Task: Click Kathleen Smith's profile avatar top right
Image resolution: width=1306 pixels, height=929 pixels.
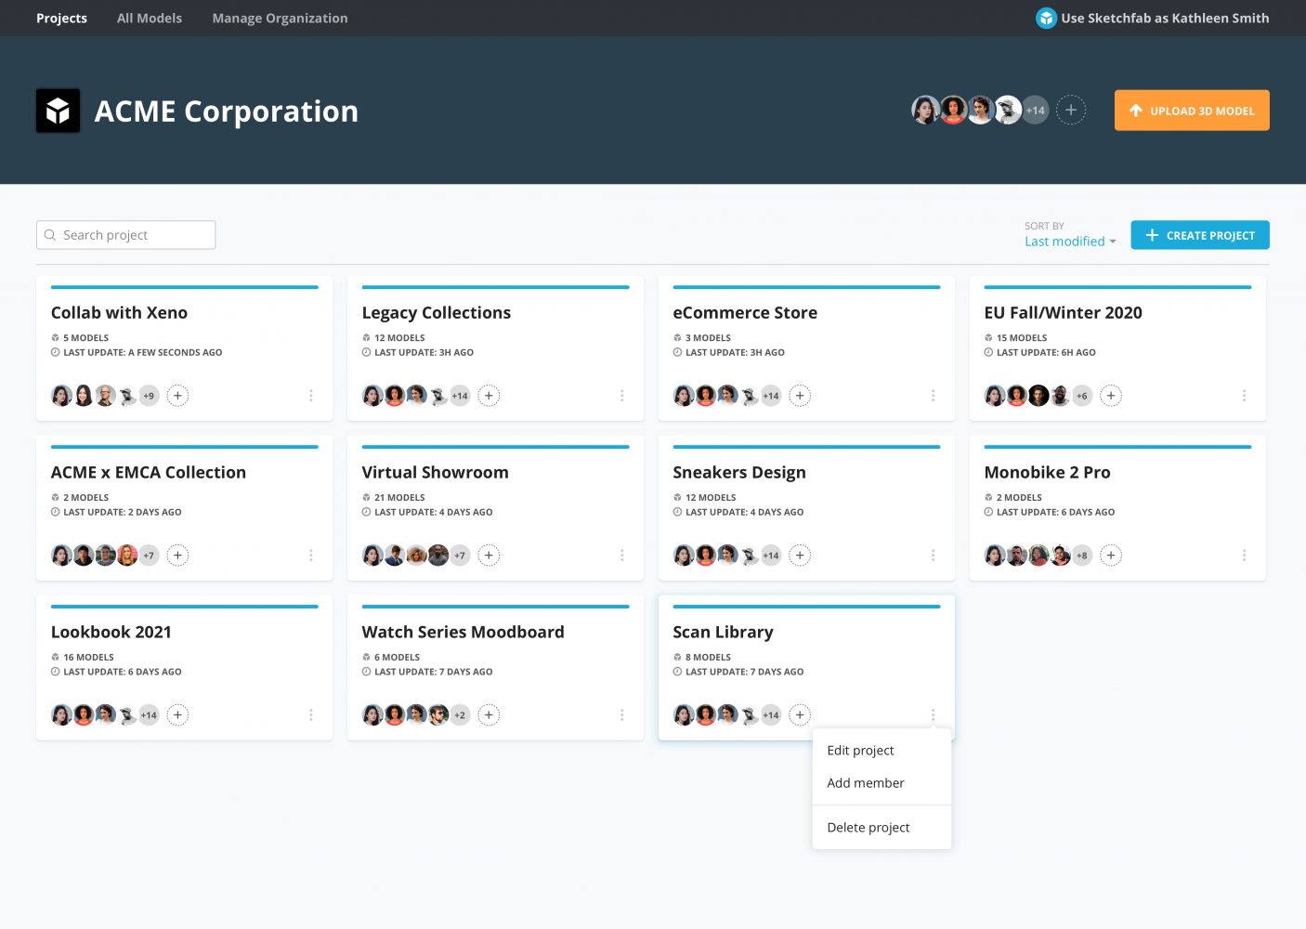Action: [1046, 18]
